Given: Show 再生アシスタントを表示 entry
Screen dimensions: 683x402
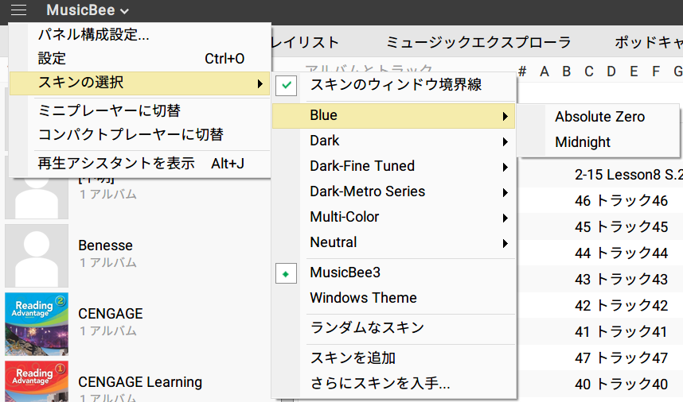Looking at the screenshot, I should click(x=140, y=164).
